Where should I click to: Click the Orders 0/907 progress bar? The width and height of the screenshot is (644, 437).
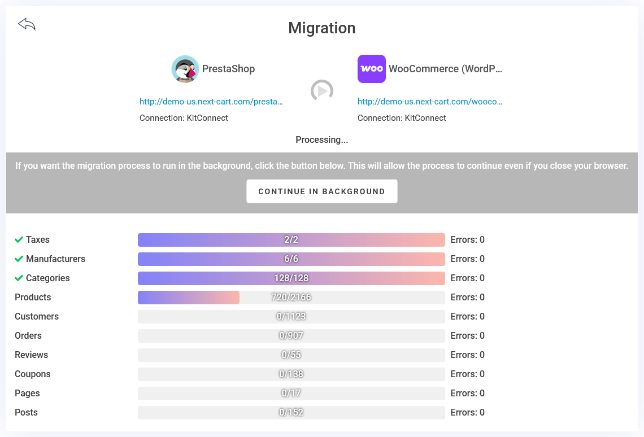(291, 335)
